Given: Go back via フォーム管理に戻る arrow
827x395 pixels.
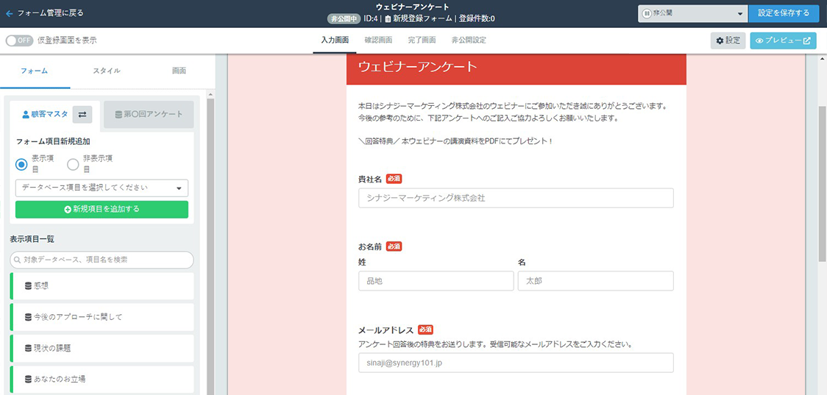Looking at the screenshot, I should [10, 13].
